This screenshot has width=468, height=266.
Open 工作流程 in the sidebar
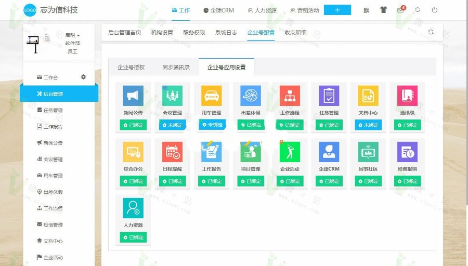click(50, 208)
